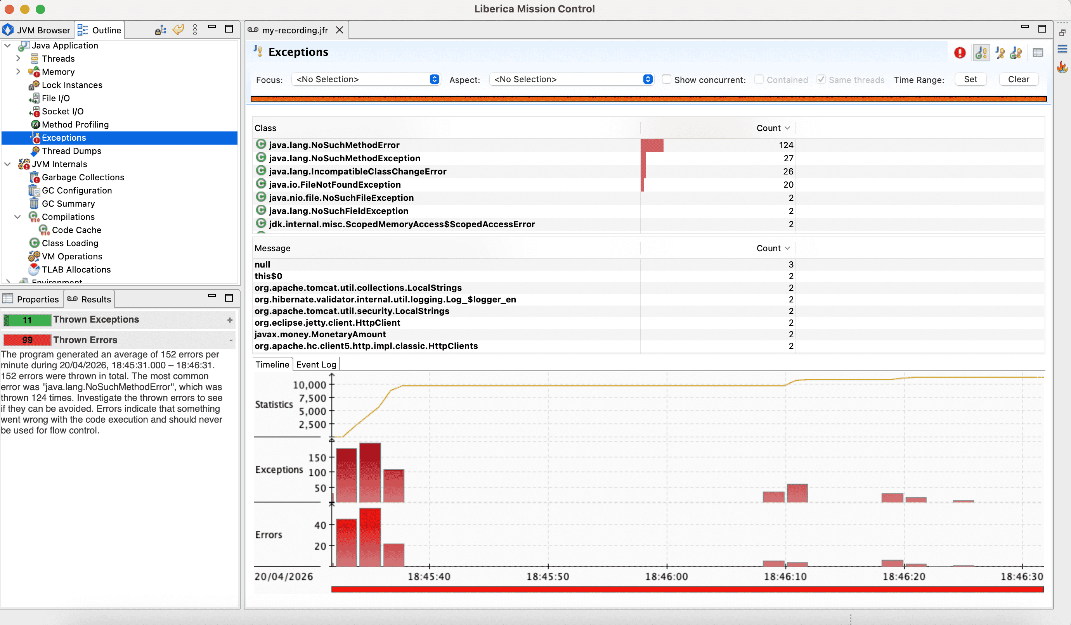Click the Set time range button
The image size is (1071, 625).
click(x=970, y=79)
